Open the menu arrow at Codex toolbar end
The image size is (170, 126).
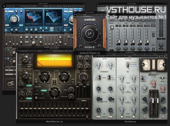84,6
